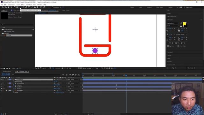Open the Composition menu
Viewport: 204px width, 115px height.
(x=11, y=5)
